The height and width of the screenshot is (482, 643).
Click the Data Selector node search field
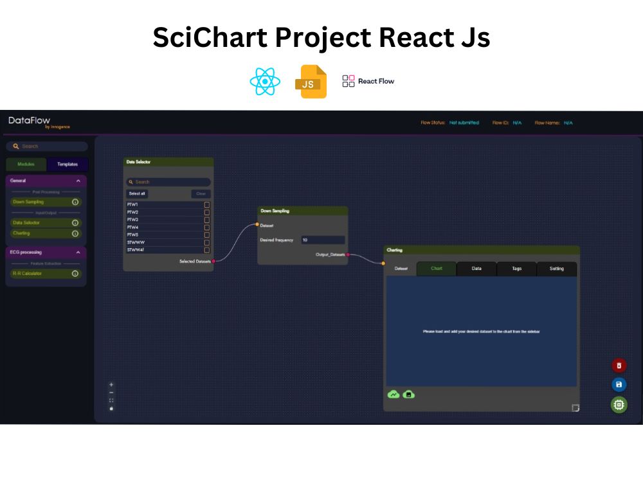[168, 182]
